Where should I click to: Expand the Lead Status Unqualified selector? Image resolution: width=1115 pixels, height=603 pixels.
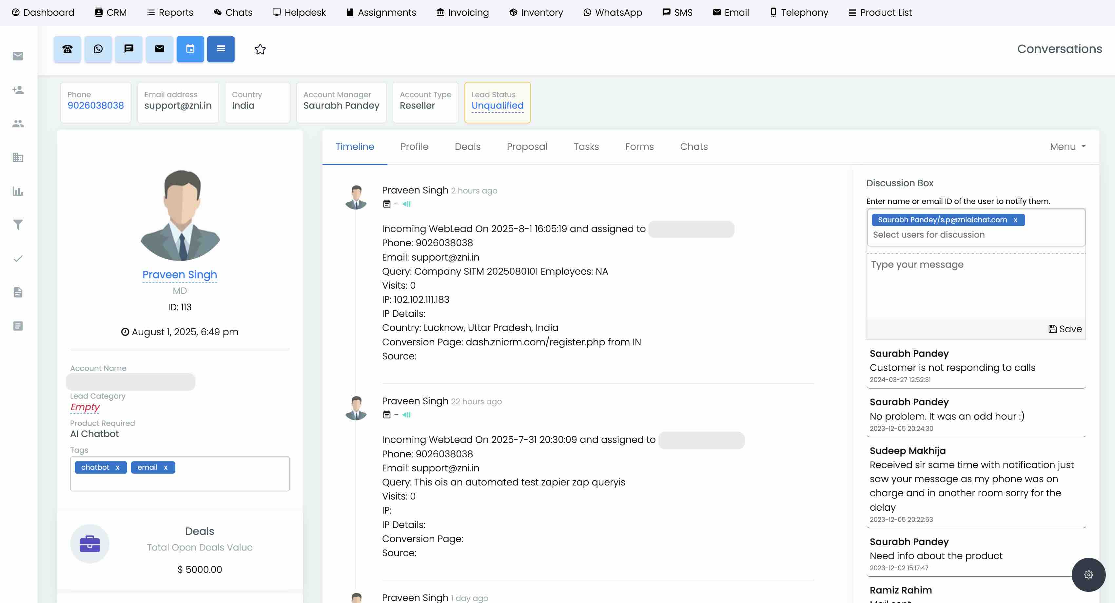tap(497, 105)
